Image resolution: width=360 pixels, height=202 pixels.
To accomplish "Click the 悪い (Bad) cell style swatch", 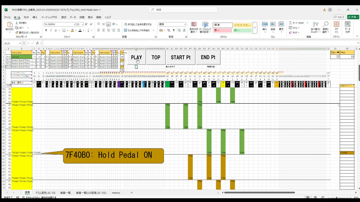I will 222,30.
